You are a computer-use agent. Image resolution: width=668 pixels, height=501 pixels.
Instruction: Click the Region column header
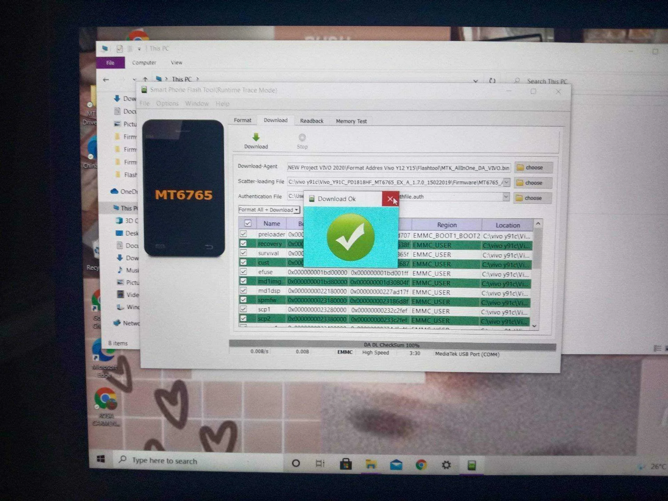(447, 225)
